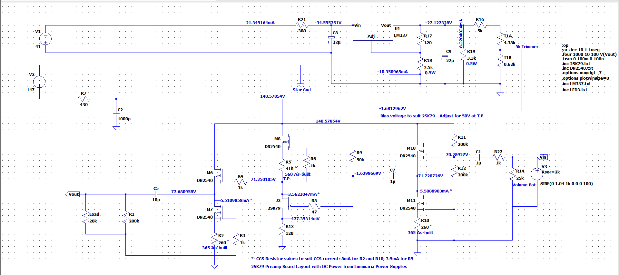Image resolution: width=619 pixels, height=276 pixels.
Task: Select the '-34.595251V' voltage readout
Action: (328, 23)
